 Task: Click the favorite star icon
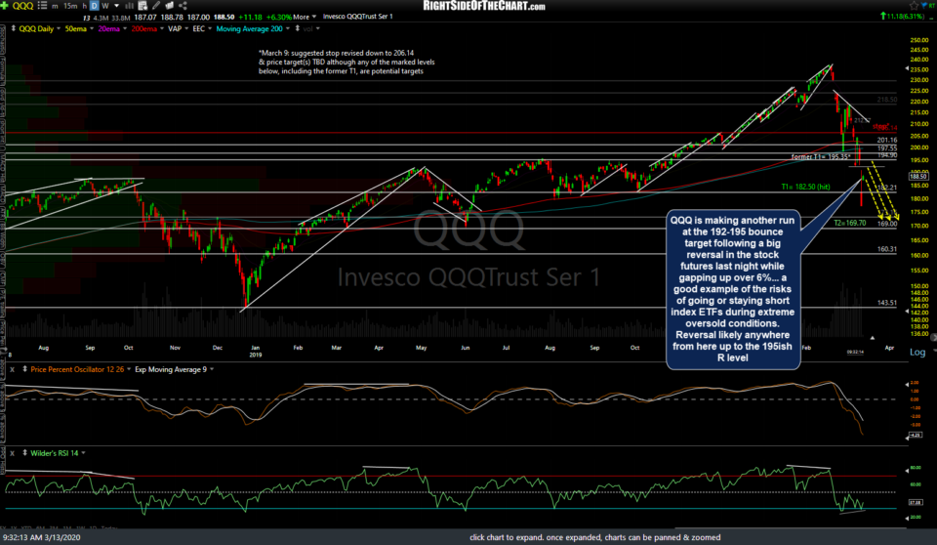click(x=914, y=6)
